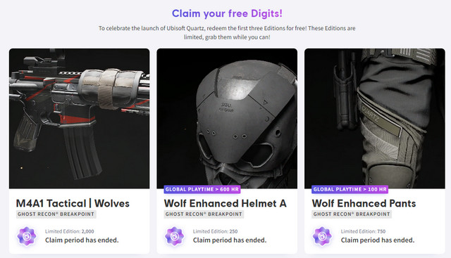Click the Quartz icon under Wolf Enhanced Helmet A
Image resolution: width=451 pixels, height=258 pixels.
(175, 236)
